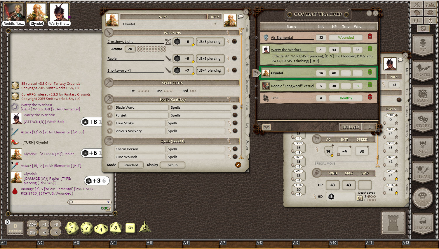This screenshot has height=249, width=439.
Task: Enable the ADV advantage modifier
Action: point(32,224)
